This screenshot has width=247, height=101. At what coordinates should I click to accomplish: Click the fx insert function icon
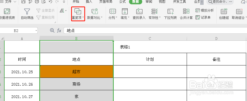click(59, 30)
